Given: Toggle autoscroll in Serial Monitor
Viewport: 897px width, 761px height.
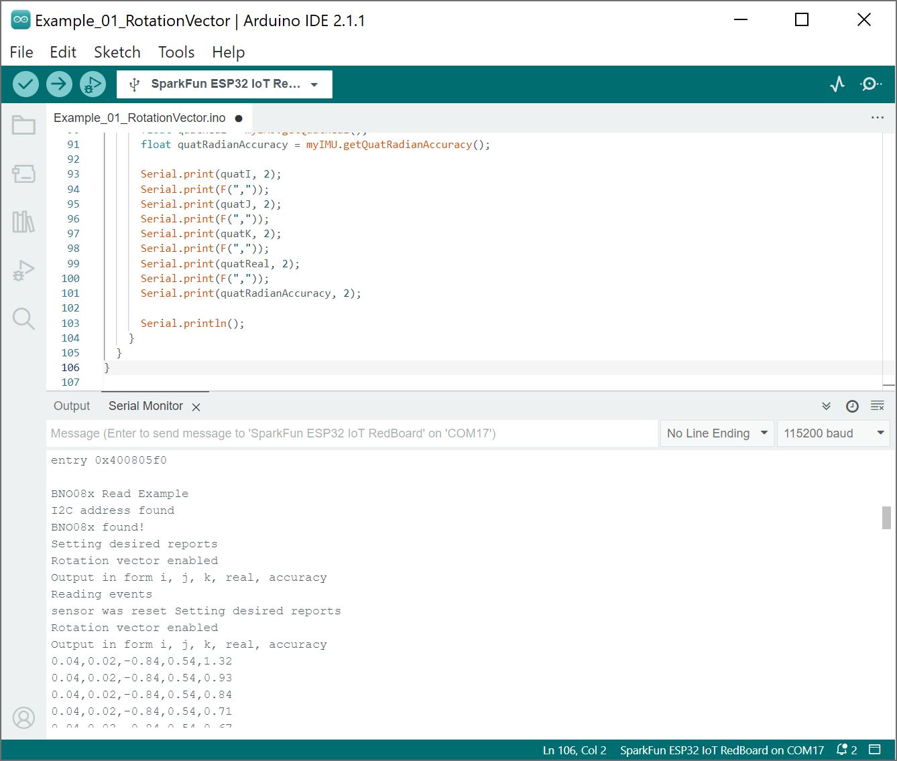Looking at the screenshot, I should tap(827, 406).
